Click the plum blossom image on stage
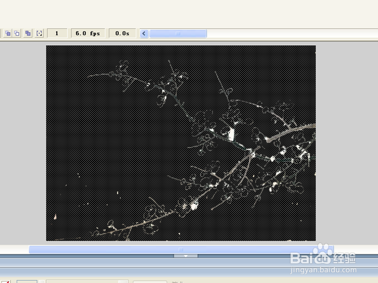The width and height of the screenshot is (378, 283). coord(181,143)
